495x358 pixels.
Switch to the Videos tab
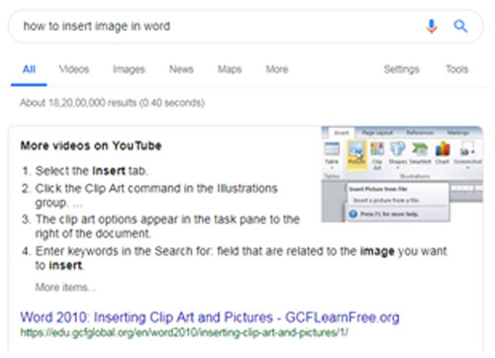click(x=74, y=69)
